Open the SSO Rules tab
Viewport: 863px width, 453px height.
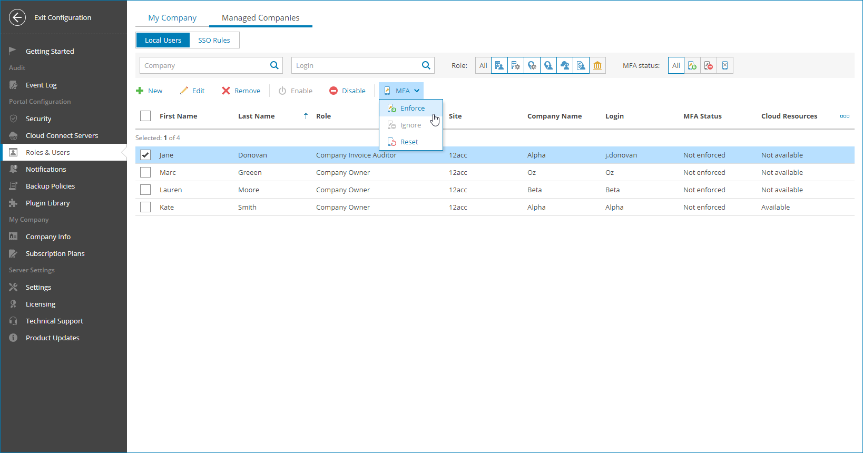tap(214, 40)
